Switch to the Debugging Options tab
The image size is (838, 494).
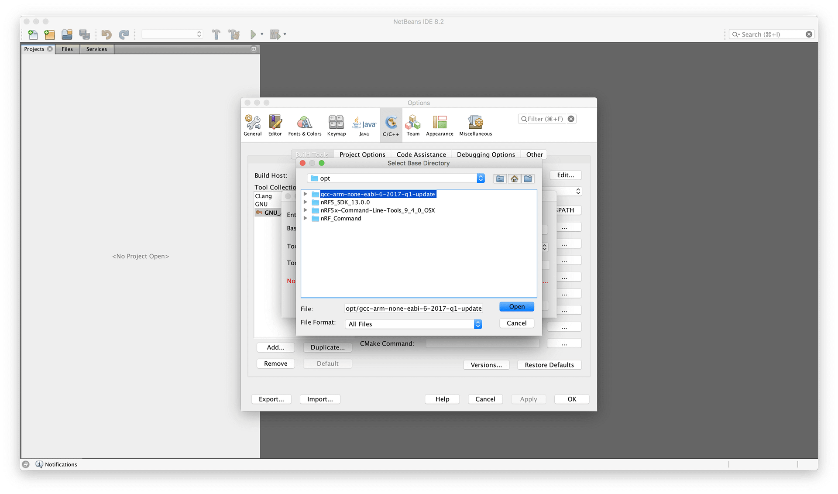(486, 154)
